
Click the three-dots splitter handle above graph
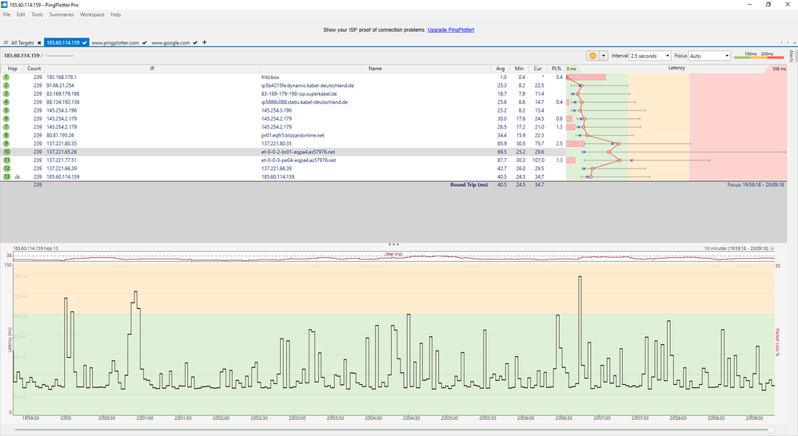393,244
